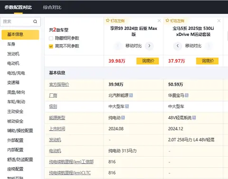Select 发动机 in the sidebar
228x179 pixels.
13,54
